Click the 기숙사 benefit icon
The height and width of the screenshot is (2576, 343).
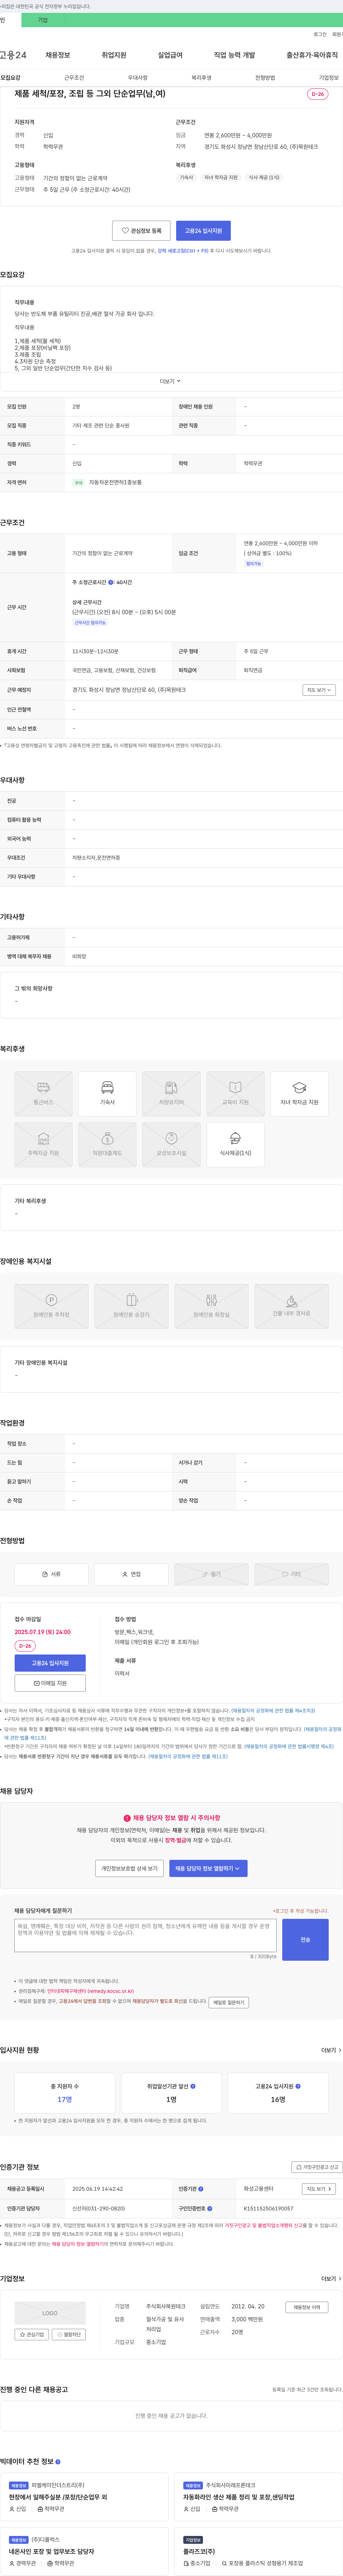point(107,1094)
